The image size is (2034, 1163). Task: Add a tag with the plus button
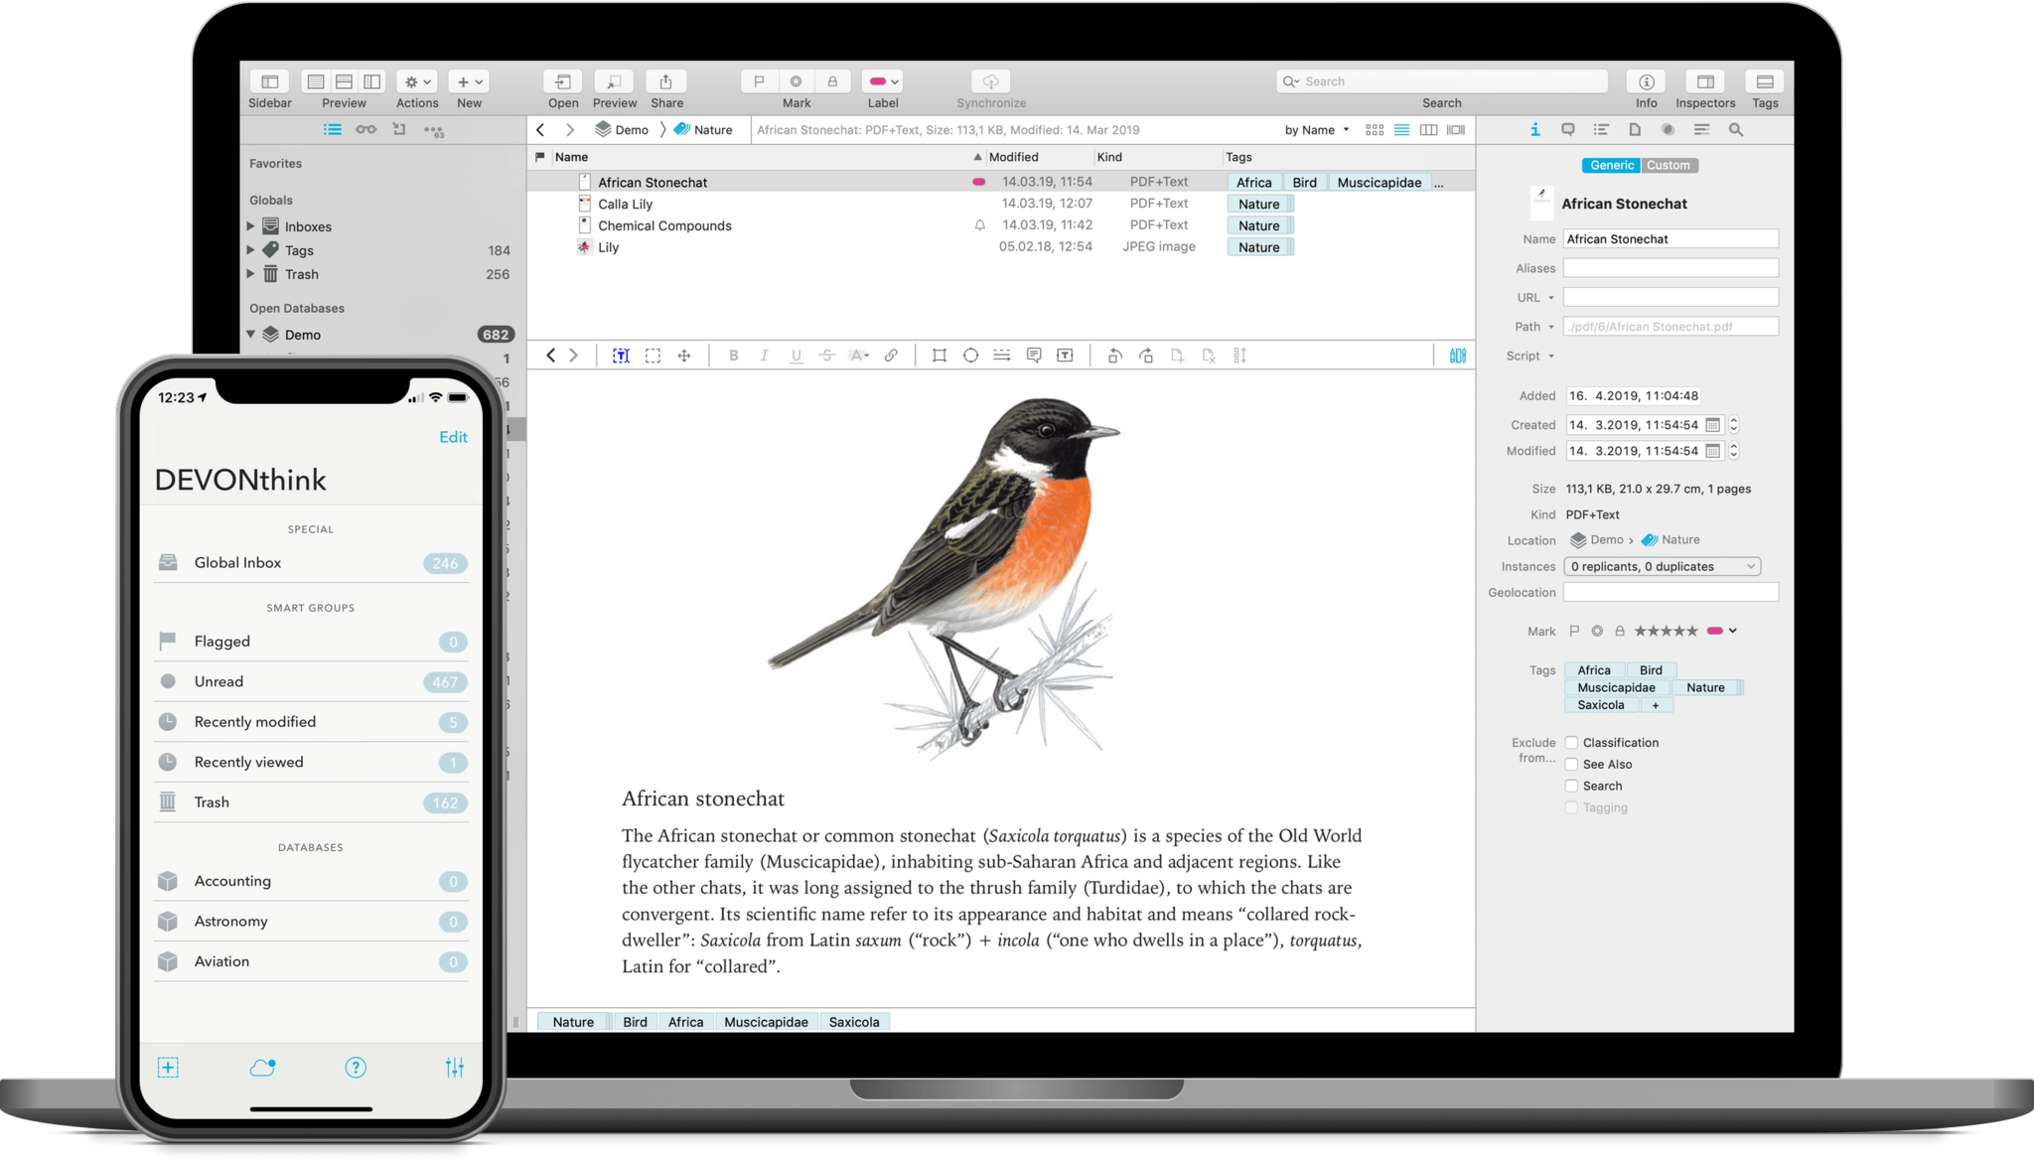coord(1655,705)
